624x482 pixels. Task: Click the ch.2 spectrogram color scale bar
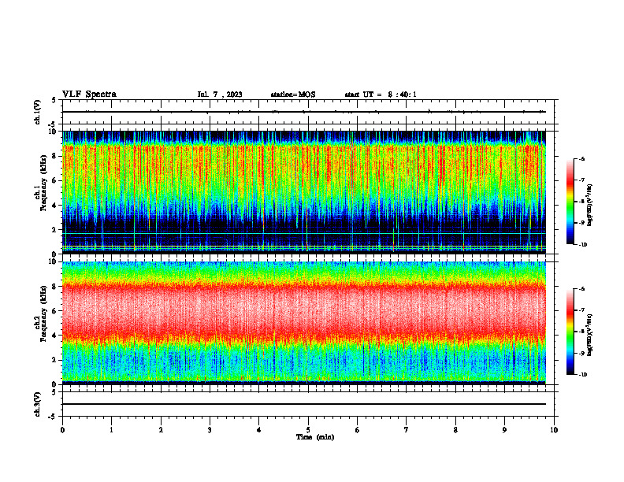[570, 332]
